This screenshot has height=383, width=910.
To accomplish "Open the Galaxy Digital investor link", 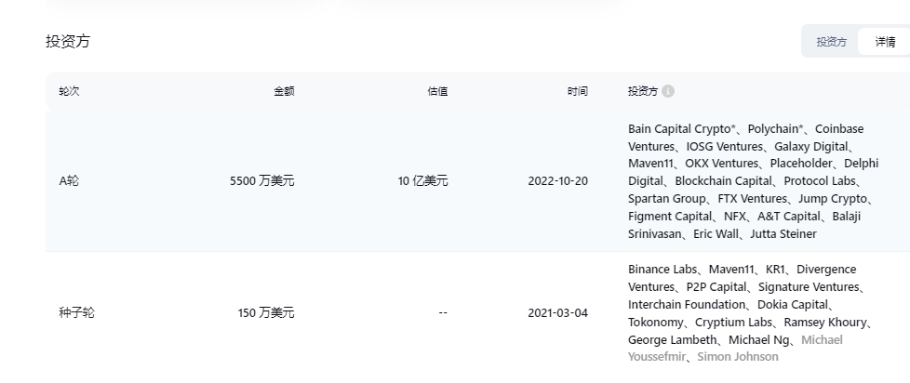I will click(x=810, y=146).
